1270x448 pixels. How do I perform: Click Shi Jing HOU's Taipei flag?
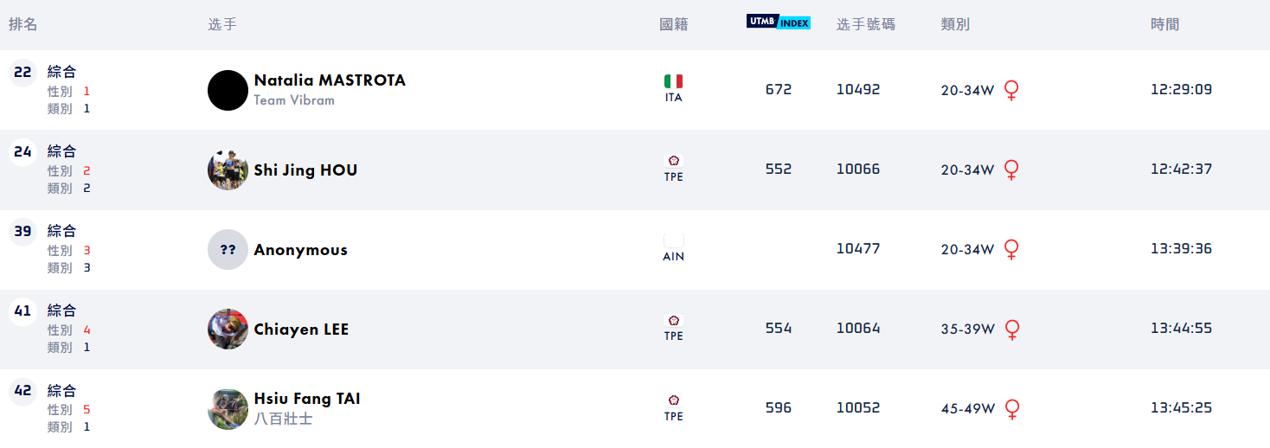click(673, 161)
